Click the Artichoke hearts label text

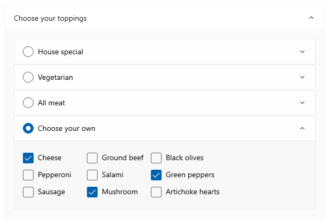(192, 192)
